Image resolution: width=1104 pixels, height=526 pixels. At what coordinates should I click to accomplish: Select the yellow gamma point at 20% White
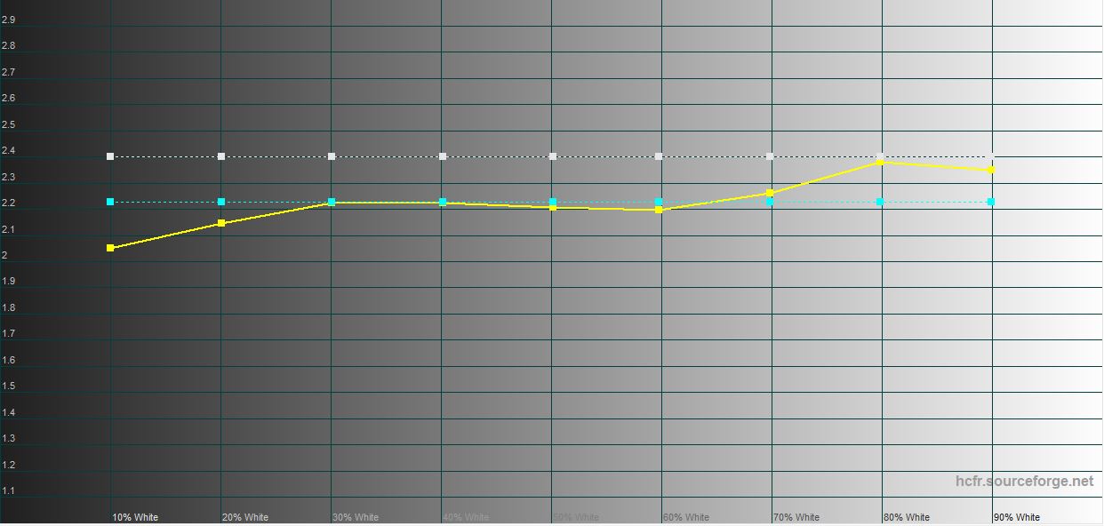pyautogui.click(x=221, y=223)
